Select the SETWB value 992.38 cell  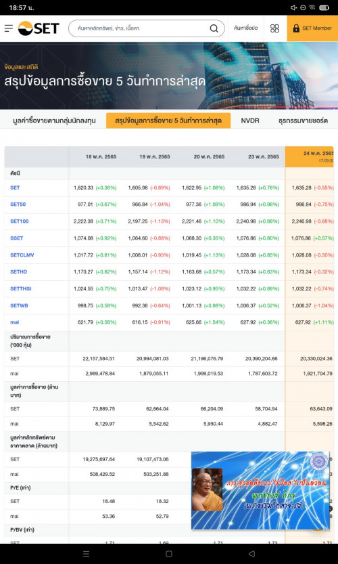coord(140,305)
